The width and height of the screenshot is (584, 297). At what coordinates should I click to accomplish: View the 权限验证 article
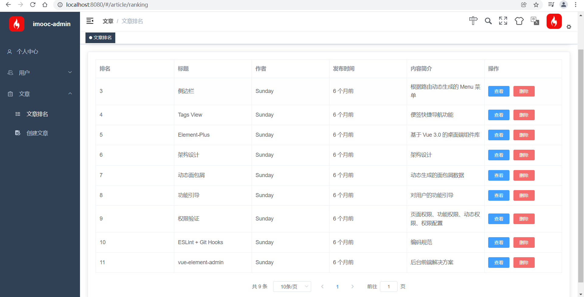click(499, 219)
